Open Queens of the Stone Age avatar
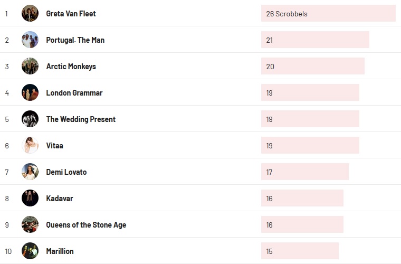The width and height of the screenshot is (401, 264). click(30, 224)
